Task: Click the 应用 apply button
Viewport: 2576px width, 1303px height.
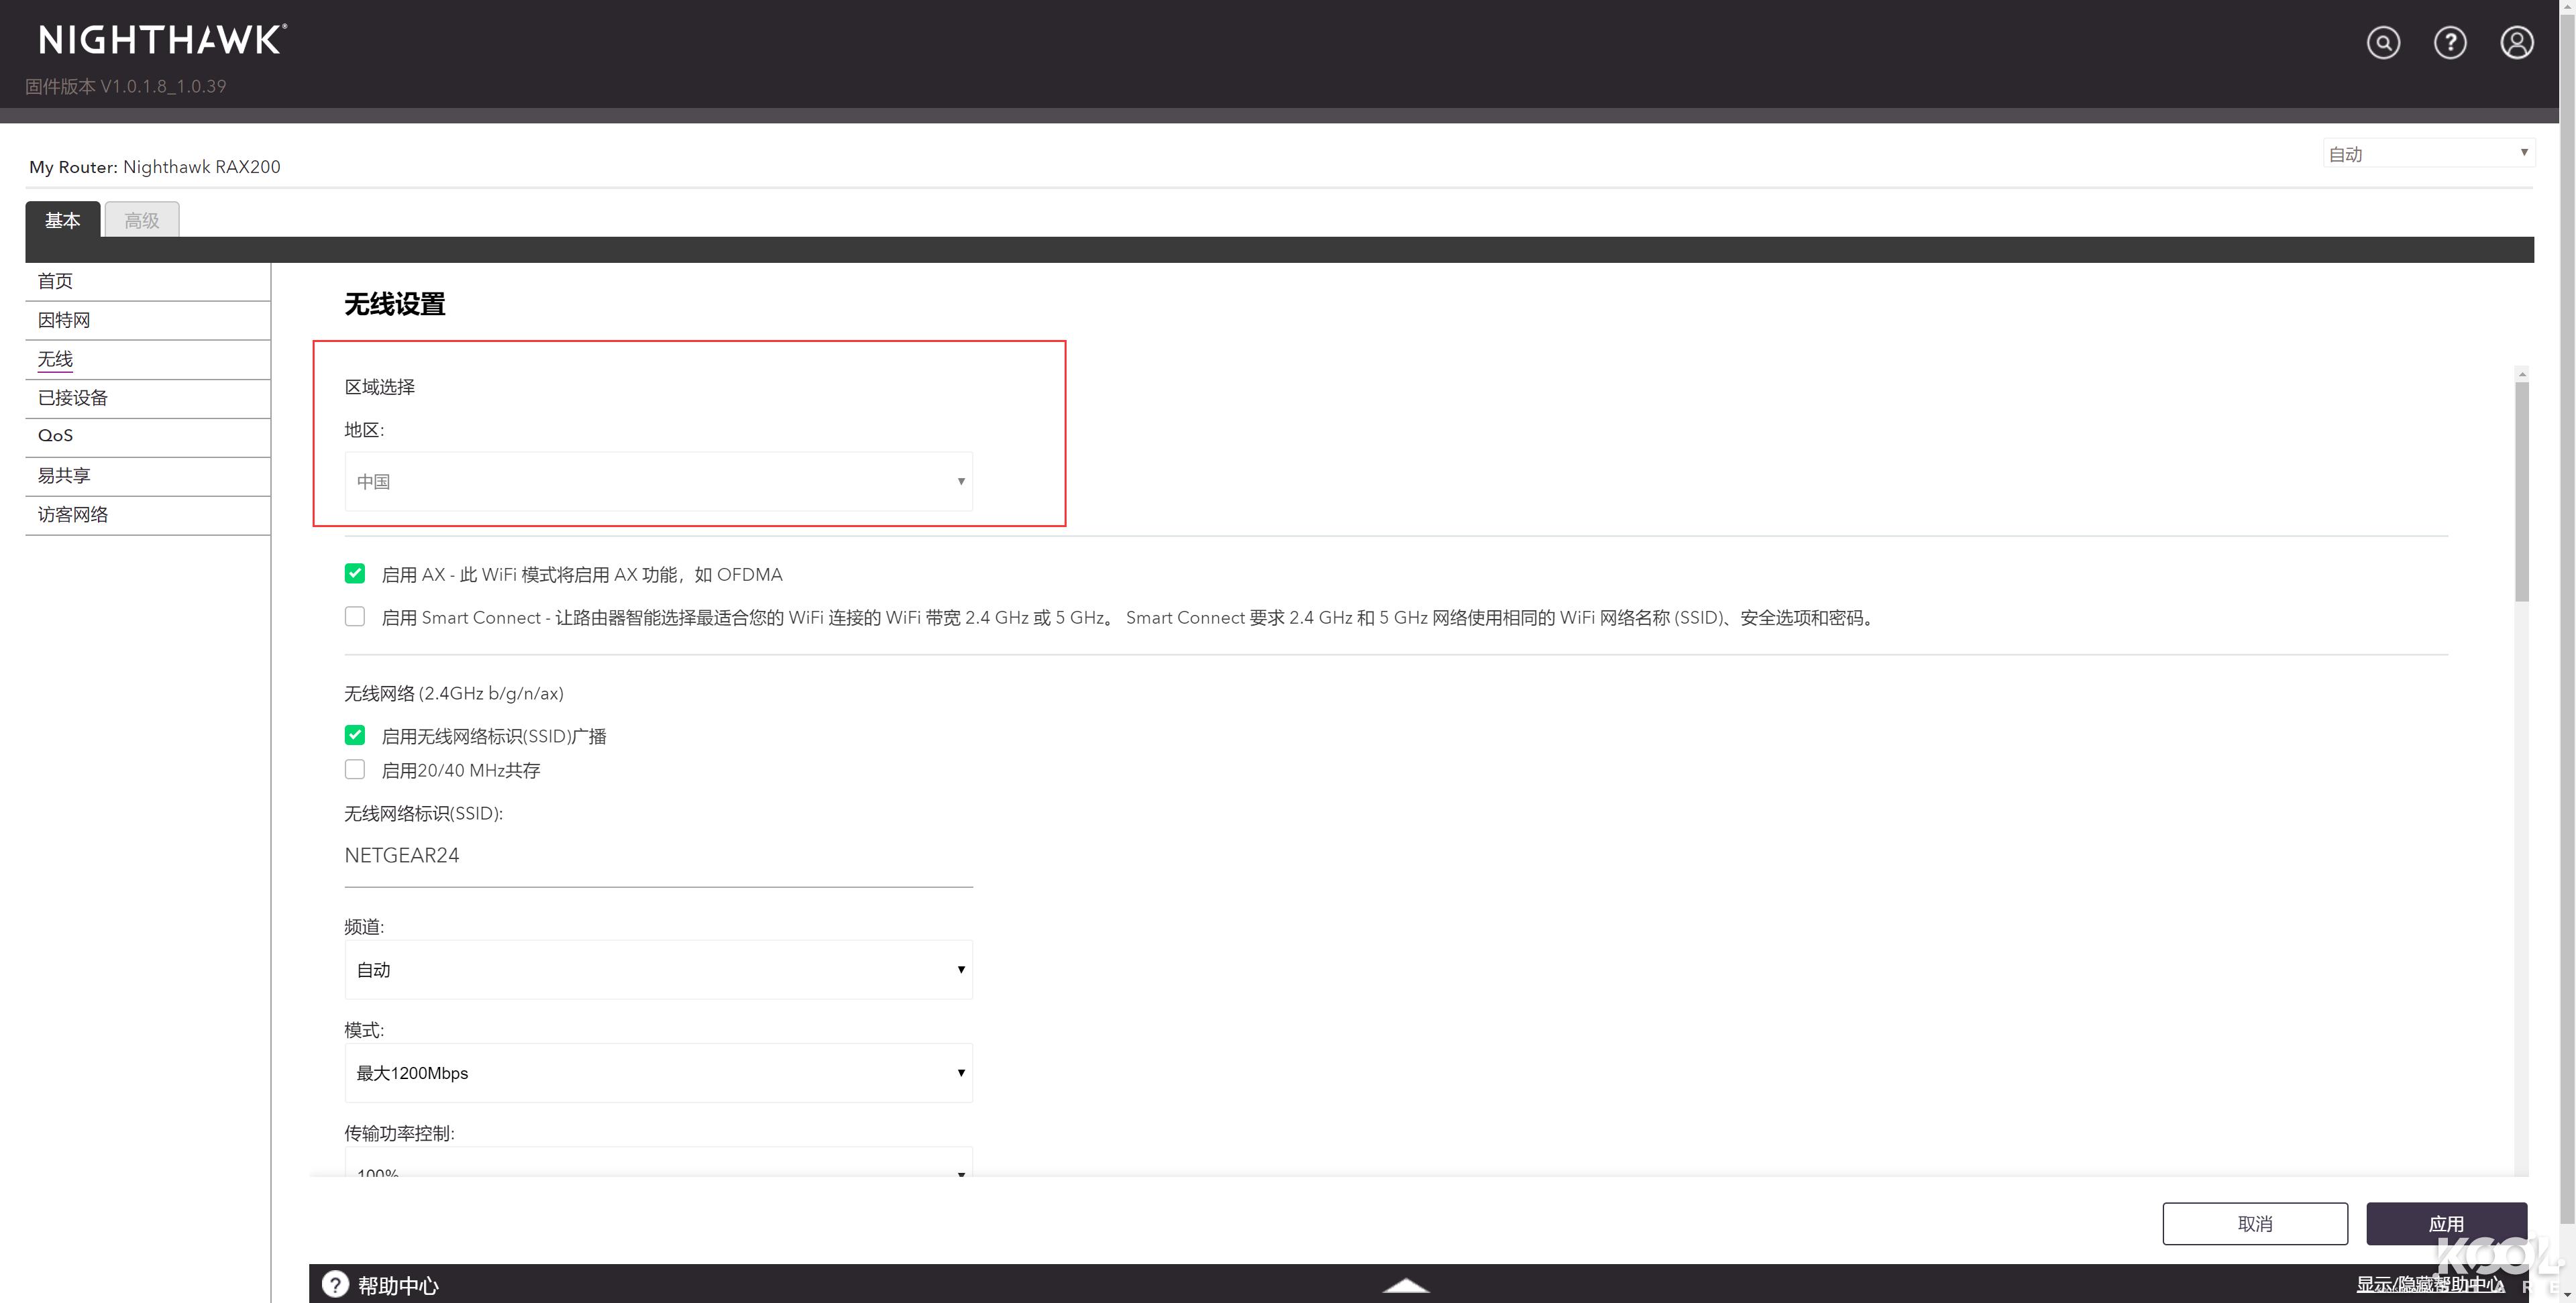Action: 2446,1222
